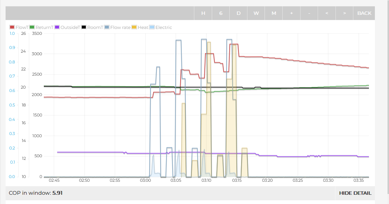Click the H hour view button
Image resolution: width=389 pixels, height=204 pixels.
tap(203, 13)
